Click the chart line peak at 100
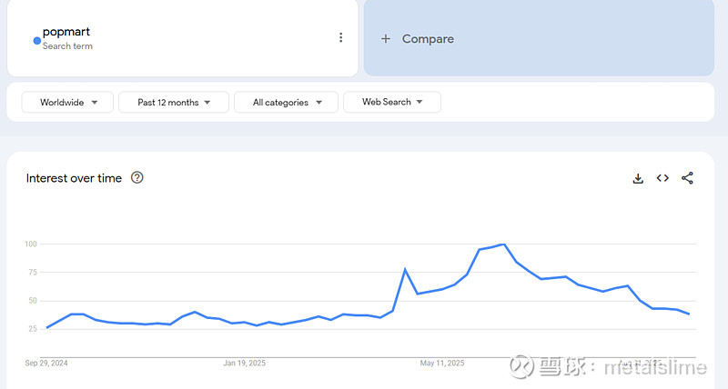 pos(503,244)
